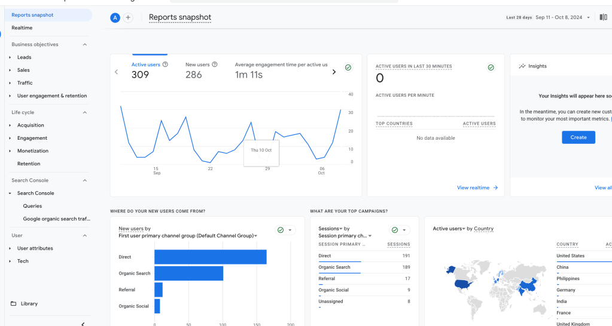Click the United States on the map
This screenshot has height=326, width=612.
click(x=462, y=284)
